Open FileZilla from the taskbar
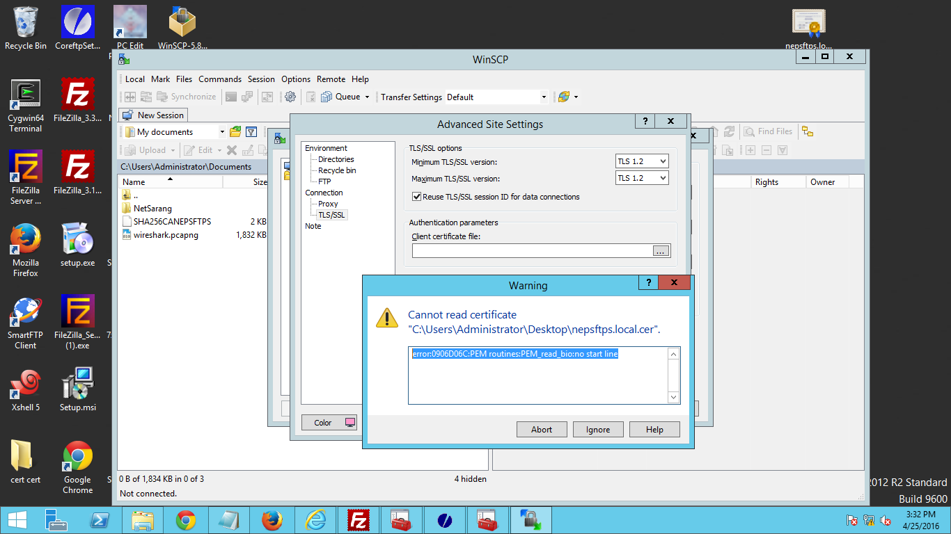The image size is (951, 534). (359, 520)
